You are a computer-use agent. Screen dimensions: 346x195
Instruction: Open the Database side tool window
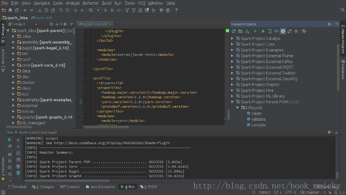pyautogui.click(x=343, y=70)
